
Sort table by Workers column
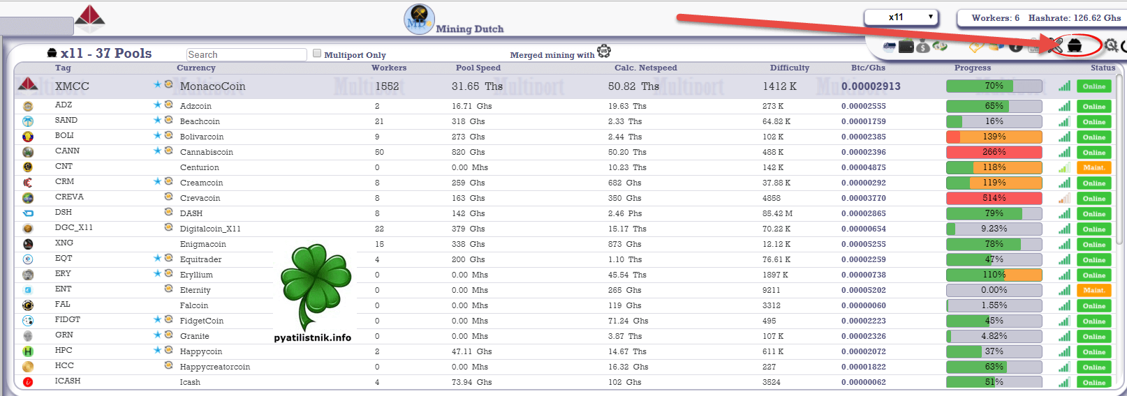pos(389,68)
